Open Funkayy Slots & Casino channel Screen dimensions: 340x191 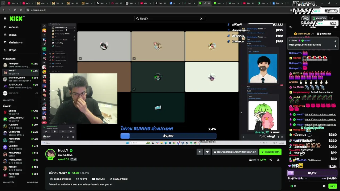[20, 126]
